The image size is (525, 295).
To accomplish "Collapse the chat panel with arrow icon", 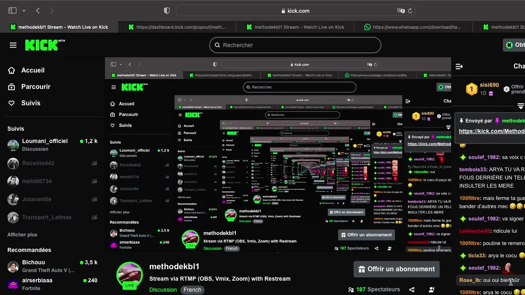I will [459, 66].
